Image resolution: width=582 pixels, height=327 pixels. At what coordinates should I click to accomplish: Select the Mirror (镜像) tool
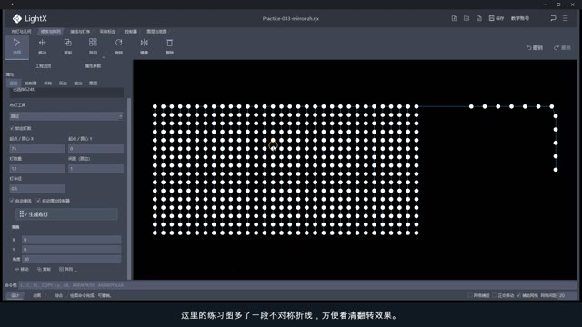pos(144,46)
